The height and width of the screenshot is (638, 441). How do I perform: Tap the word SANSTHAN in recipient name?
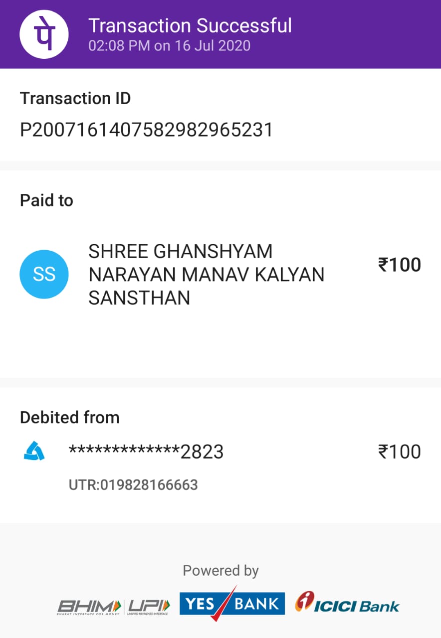(x=139, y=298)
